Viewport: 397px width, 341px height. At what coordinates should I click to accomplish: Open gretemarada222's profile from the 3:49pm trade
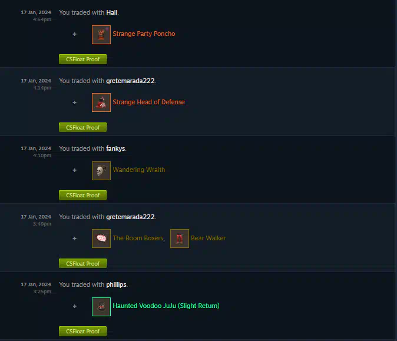tap(130, 217)
